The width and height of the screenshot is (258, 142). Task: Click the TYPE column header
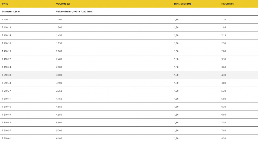pyautogui.click(x=5, y=4)
